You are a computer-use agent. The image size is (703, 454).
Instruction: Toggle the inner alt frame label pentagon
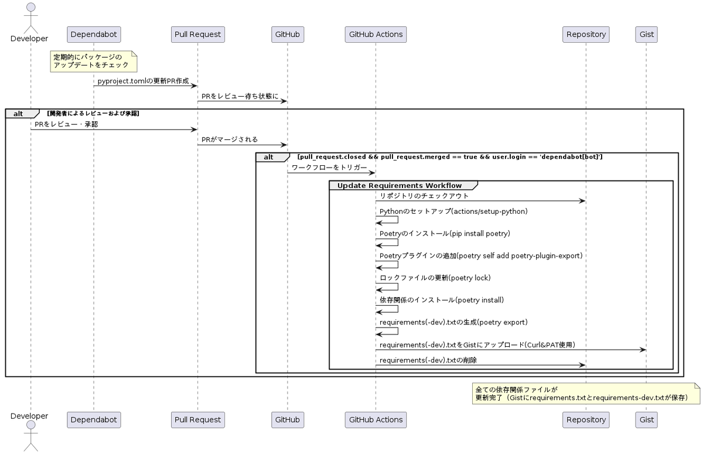(269, 157)
